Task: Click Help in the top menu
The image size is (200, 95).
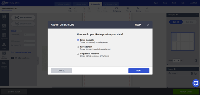Action: tap(183, 3)
